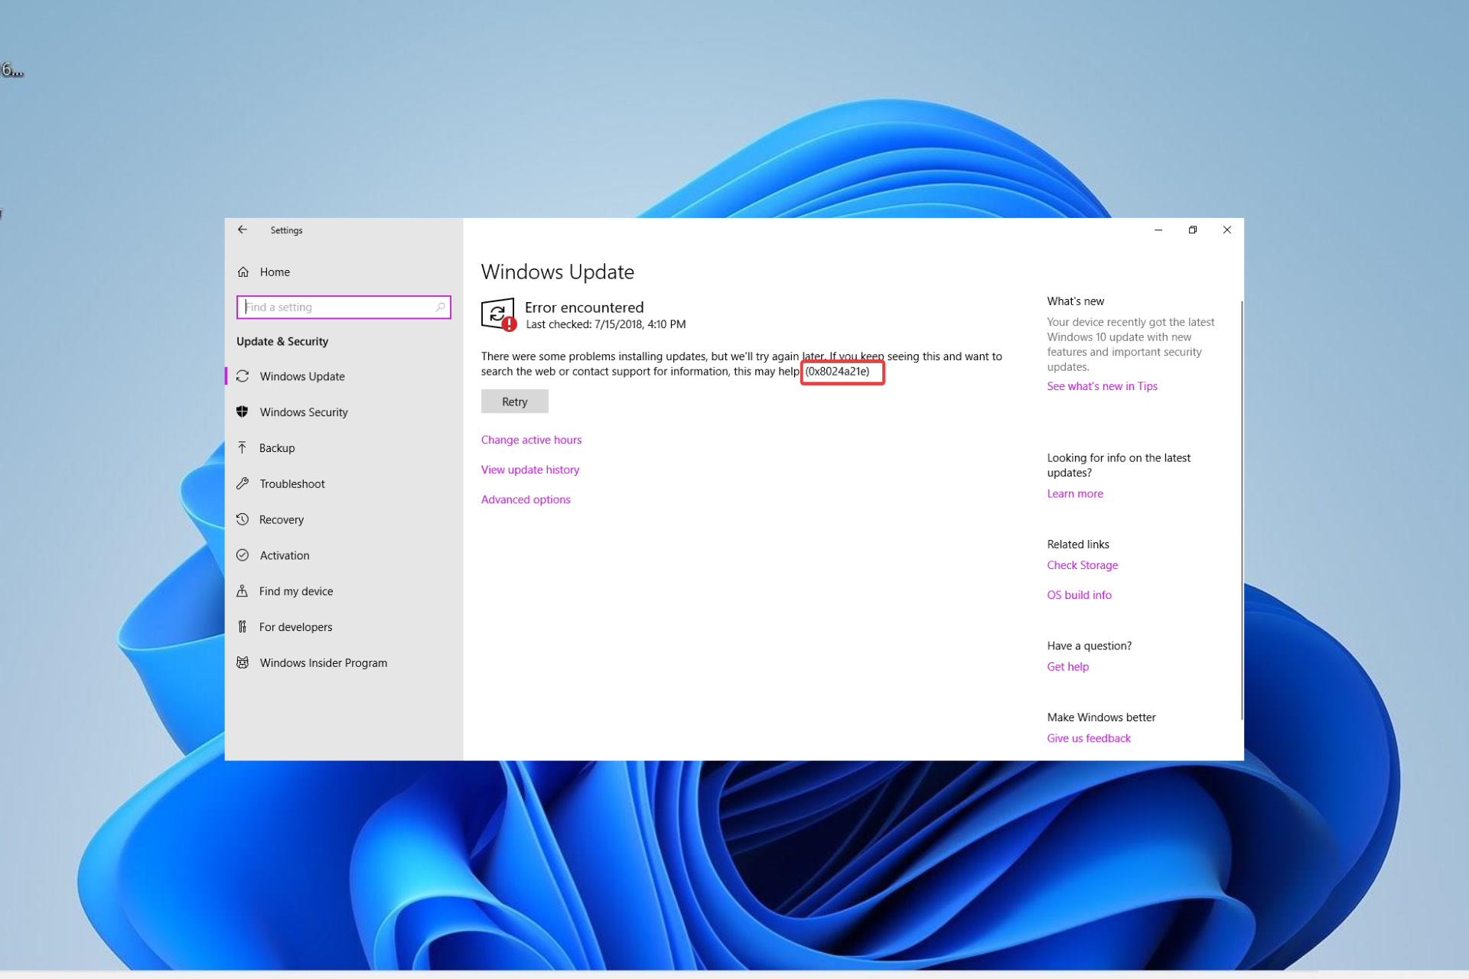Screen dimensions: 1469x979
Task: Focus the Find a setting search box
Action: (x=344, y=307)
